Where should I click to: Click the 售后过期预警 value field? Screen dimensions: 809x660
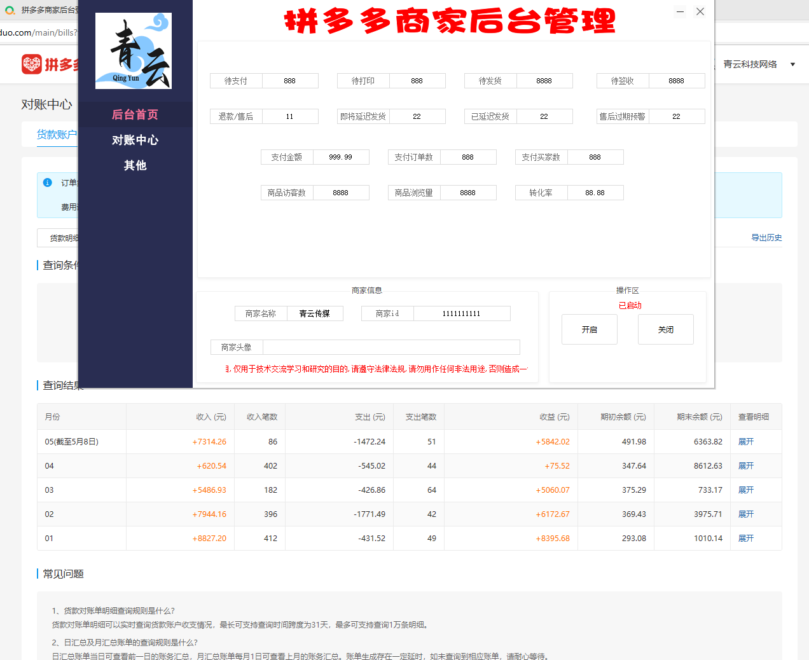click(677, 116)
